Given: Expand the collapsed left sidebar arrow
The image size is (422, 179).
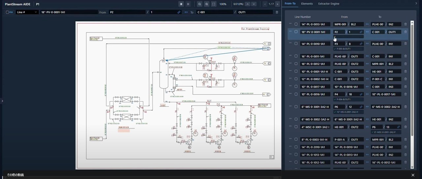Looking at the screenshot, I should [x=2, y=101].
